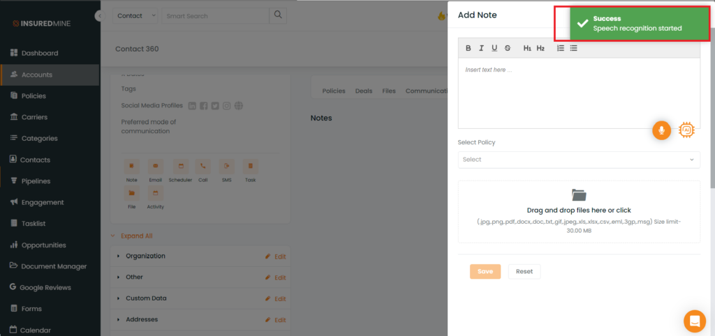Open the Contact search type dropdown
The height and width of the screenshot is (336, 715).
136,15
